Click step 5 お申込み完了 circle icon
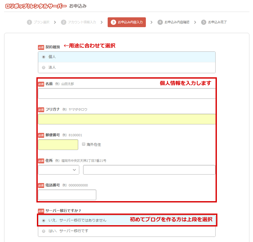The image size is (253, 242). coord(204,22)
